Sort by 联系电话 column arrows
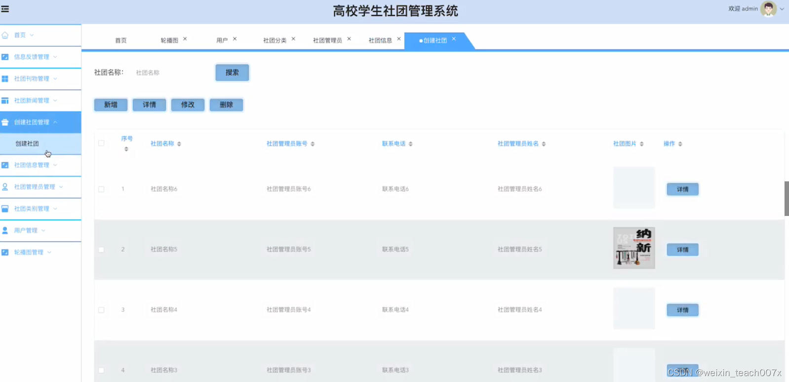Viewport: 789px width, 382px height. [411, 144]
